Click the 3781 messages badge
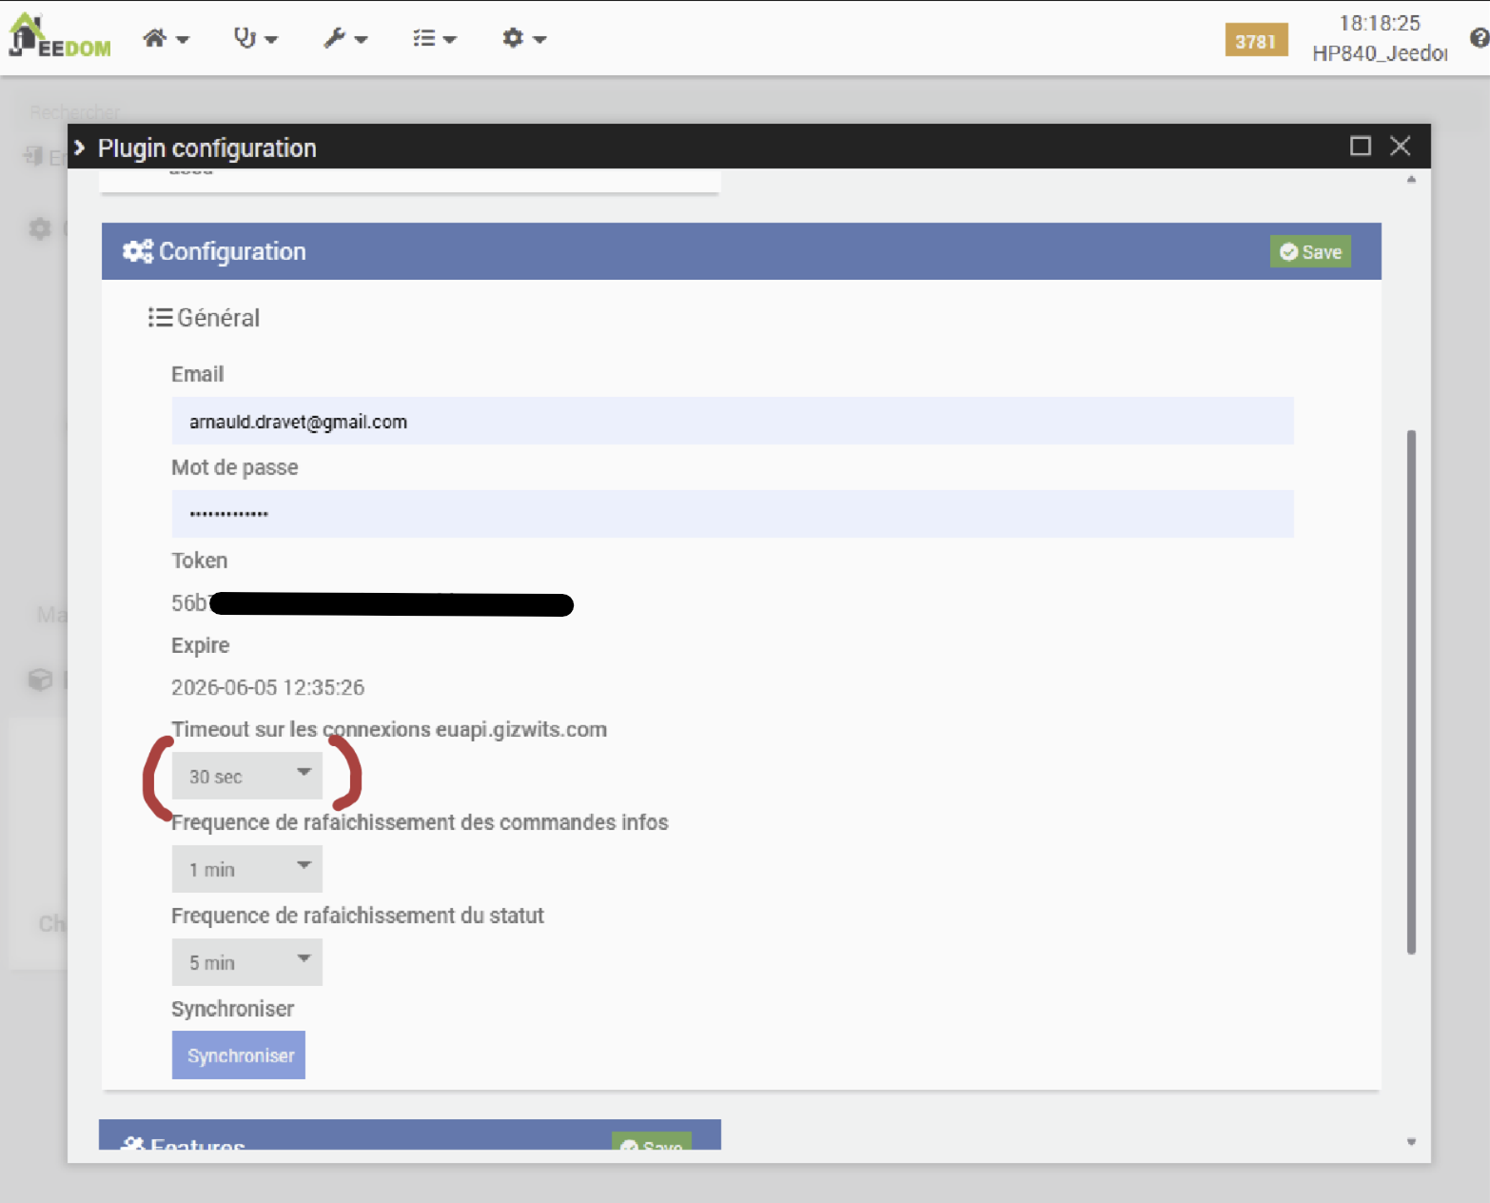1490x1203 pixels. coord(1255,41)
